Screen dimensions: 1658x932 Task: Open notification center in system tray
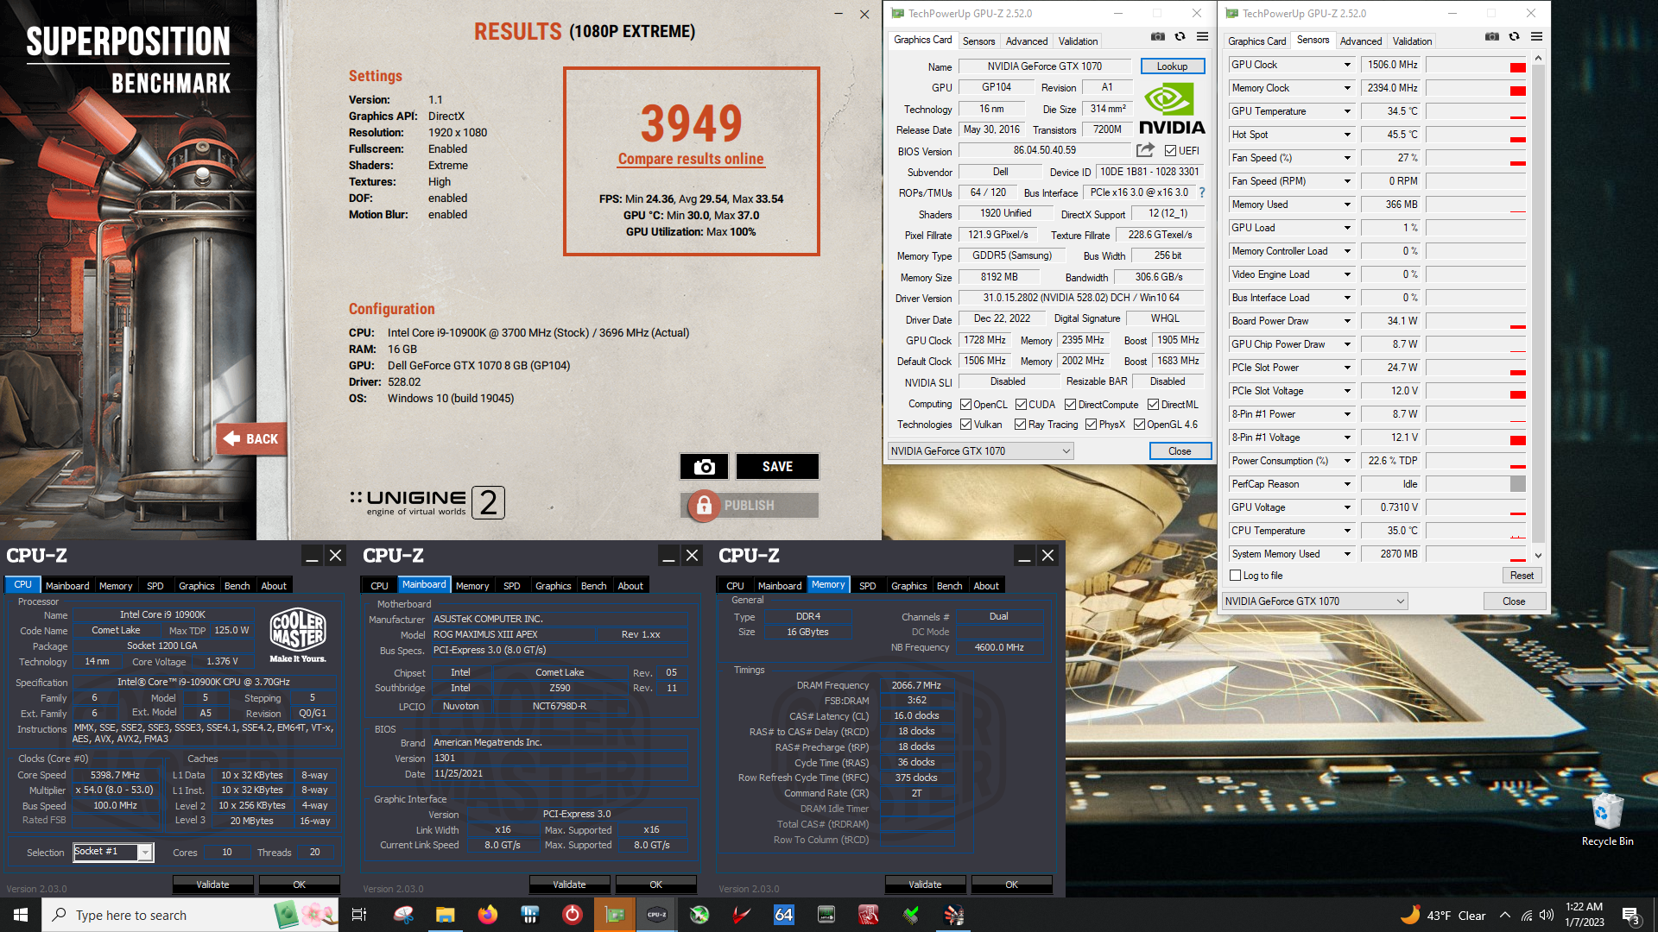pyautogui.click(x=1630, y=915)
